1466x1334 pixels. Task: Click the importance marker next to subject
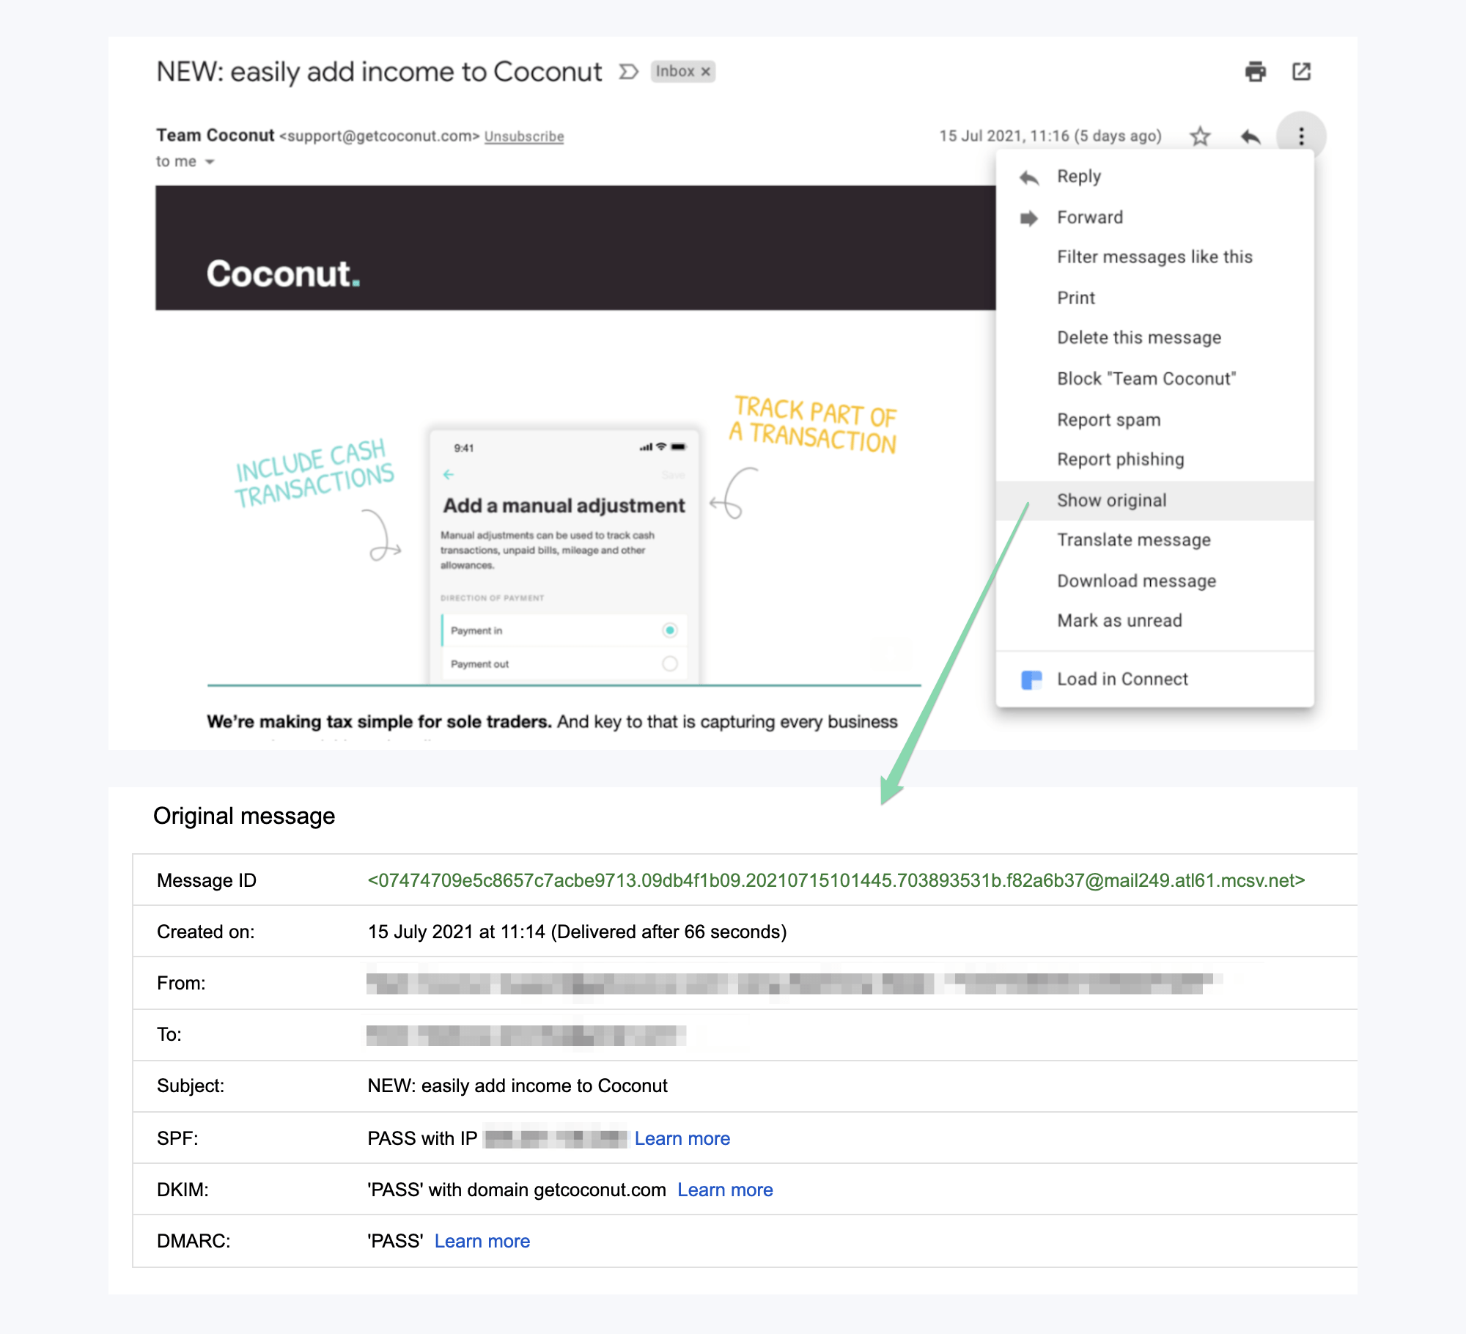629,72
